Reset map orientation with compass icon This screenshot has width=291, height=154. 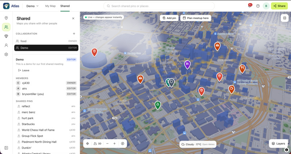[122, 144]
